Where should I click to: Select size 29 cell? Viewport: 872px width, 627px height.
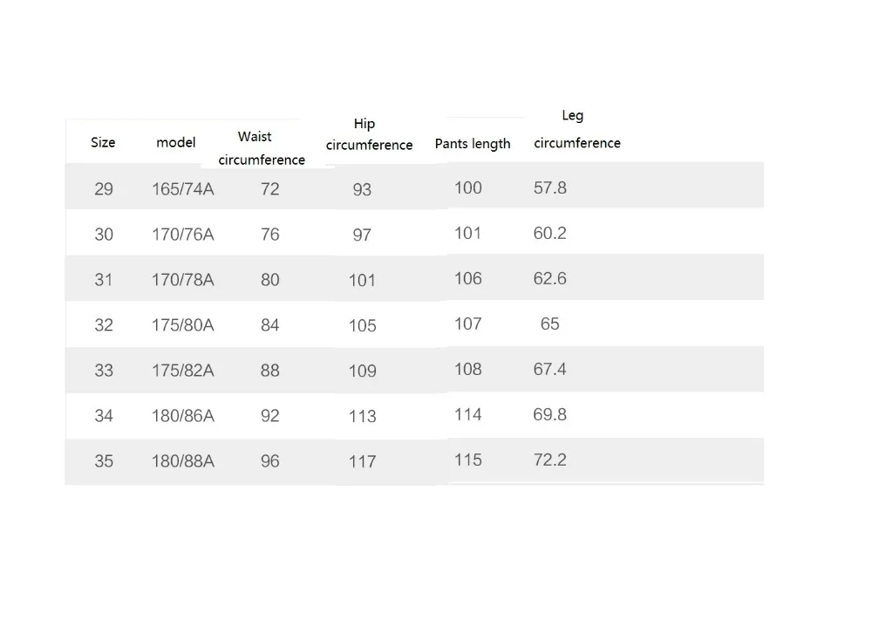point(104,189)
